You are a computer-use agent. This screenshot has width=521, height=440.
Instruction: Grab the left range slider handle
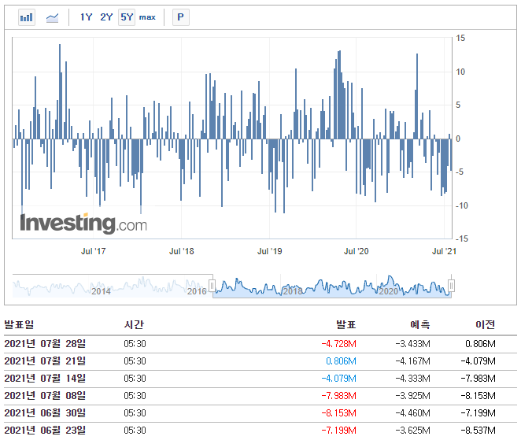(x=212, y=286)
